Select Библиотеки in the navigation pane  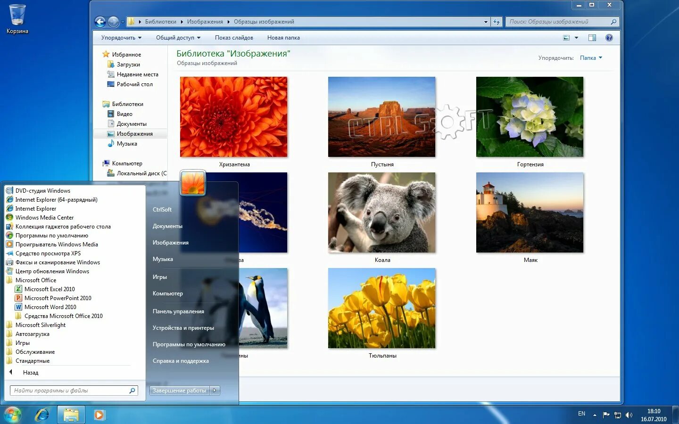123,104
